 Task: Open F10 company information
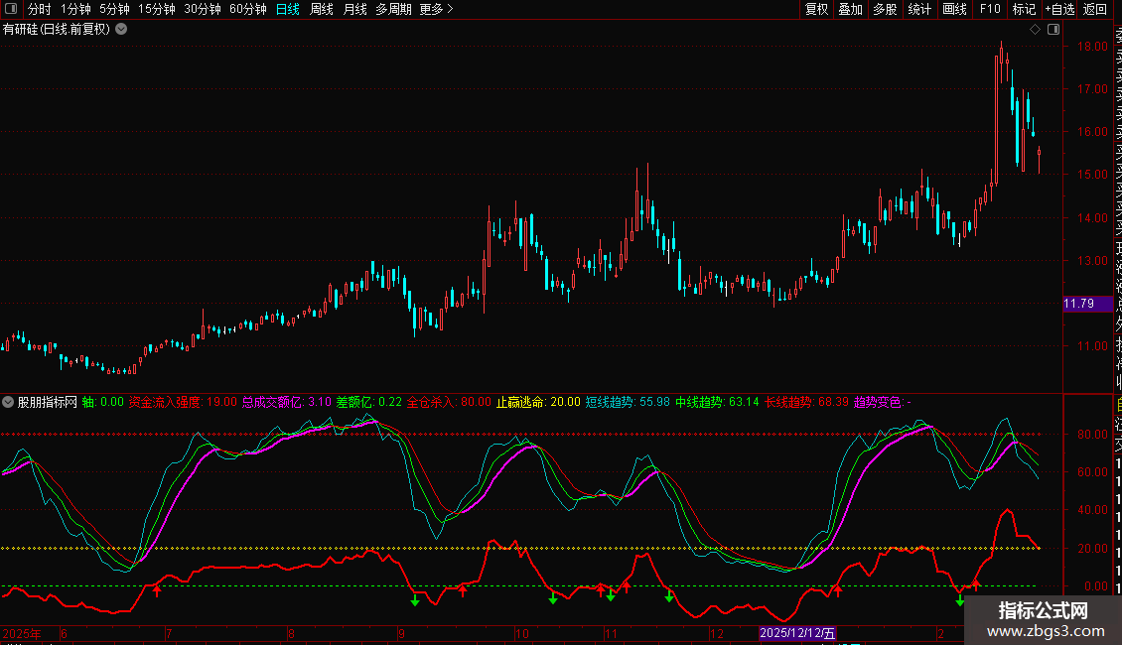point(990,9)
